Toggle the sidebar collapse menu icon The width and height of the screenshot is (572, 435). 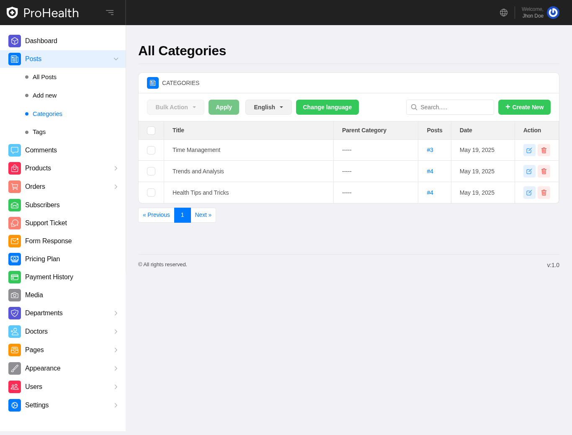tap(110, 13)
